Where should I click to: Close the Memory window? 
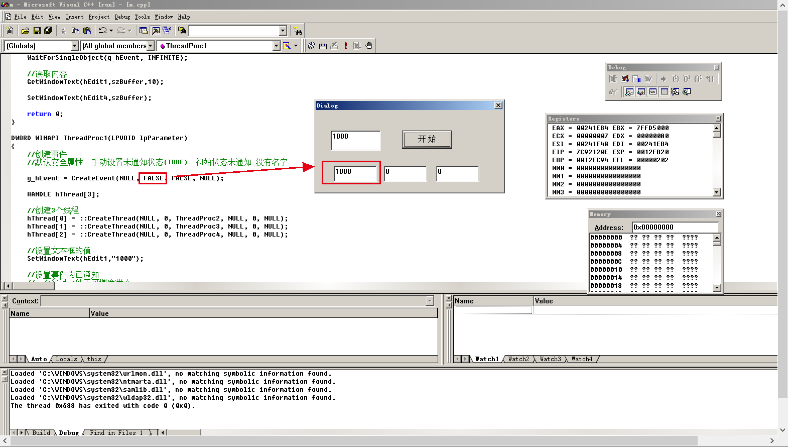[718, 214]
